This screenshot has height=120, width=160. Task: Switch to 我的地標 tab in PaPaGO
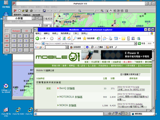coord(36,15)
